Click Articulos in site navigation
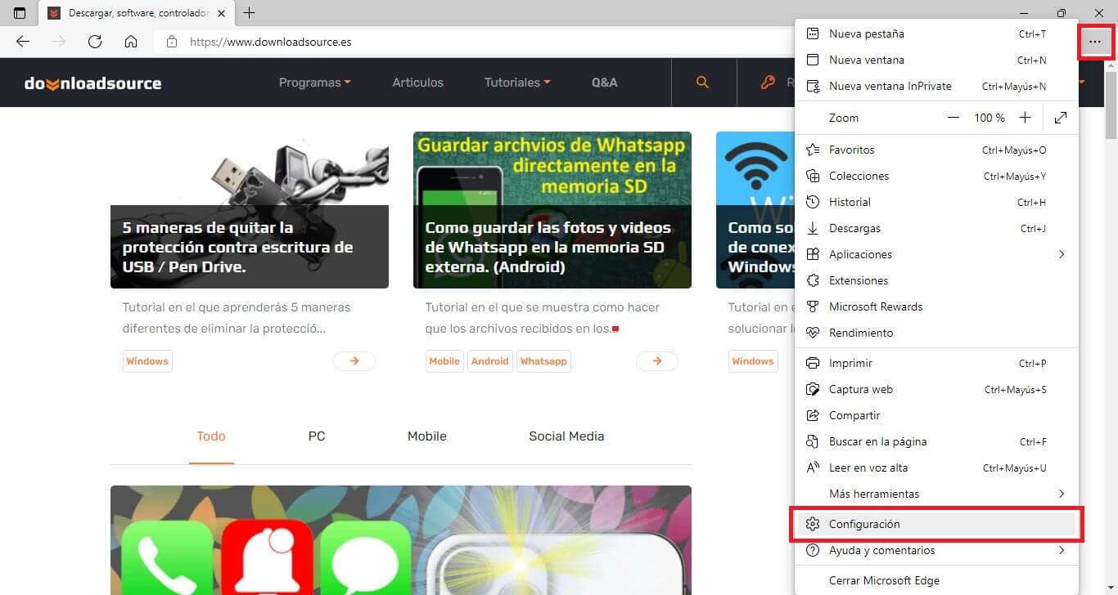The image size is (1118, 595). click(x=417, y=83)
